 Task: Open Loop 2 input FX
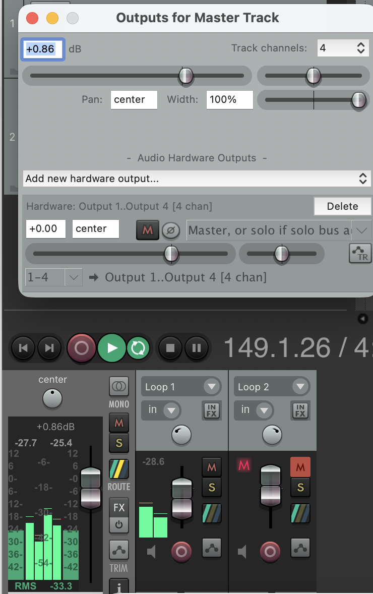(300, 410)
